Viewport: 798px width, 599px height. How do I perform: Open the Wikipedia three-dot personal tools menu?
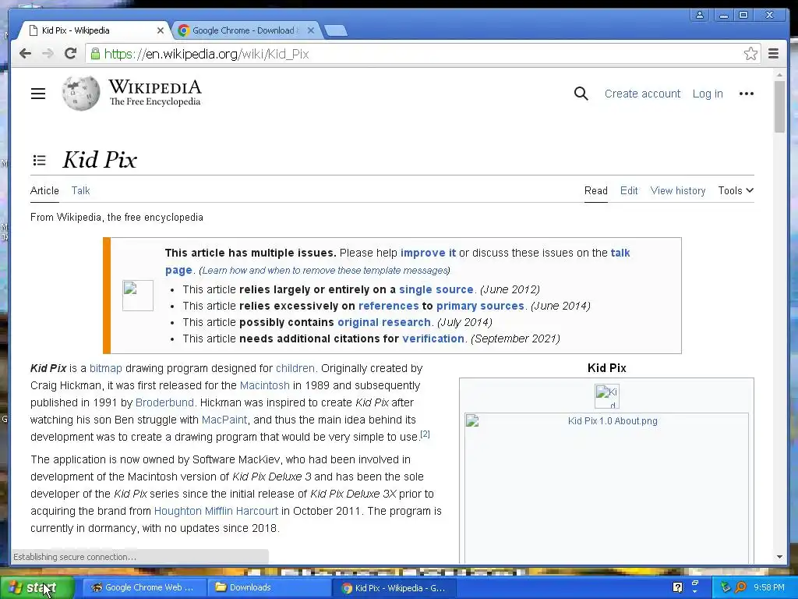click(x=746, y=94)
